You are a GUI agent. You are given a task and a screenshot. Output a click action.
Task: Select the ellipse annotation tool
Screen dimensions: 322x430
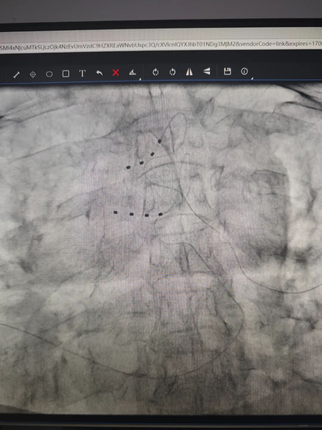click(x=49, y=74)
